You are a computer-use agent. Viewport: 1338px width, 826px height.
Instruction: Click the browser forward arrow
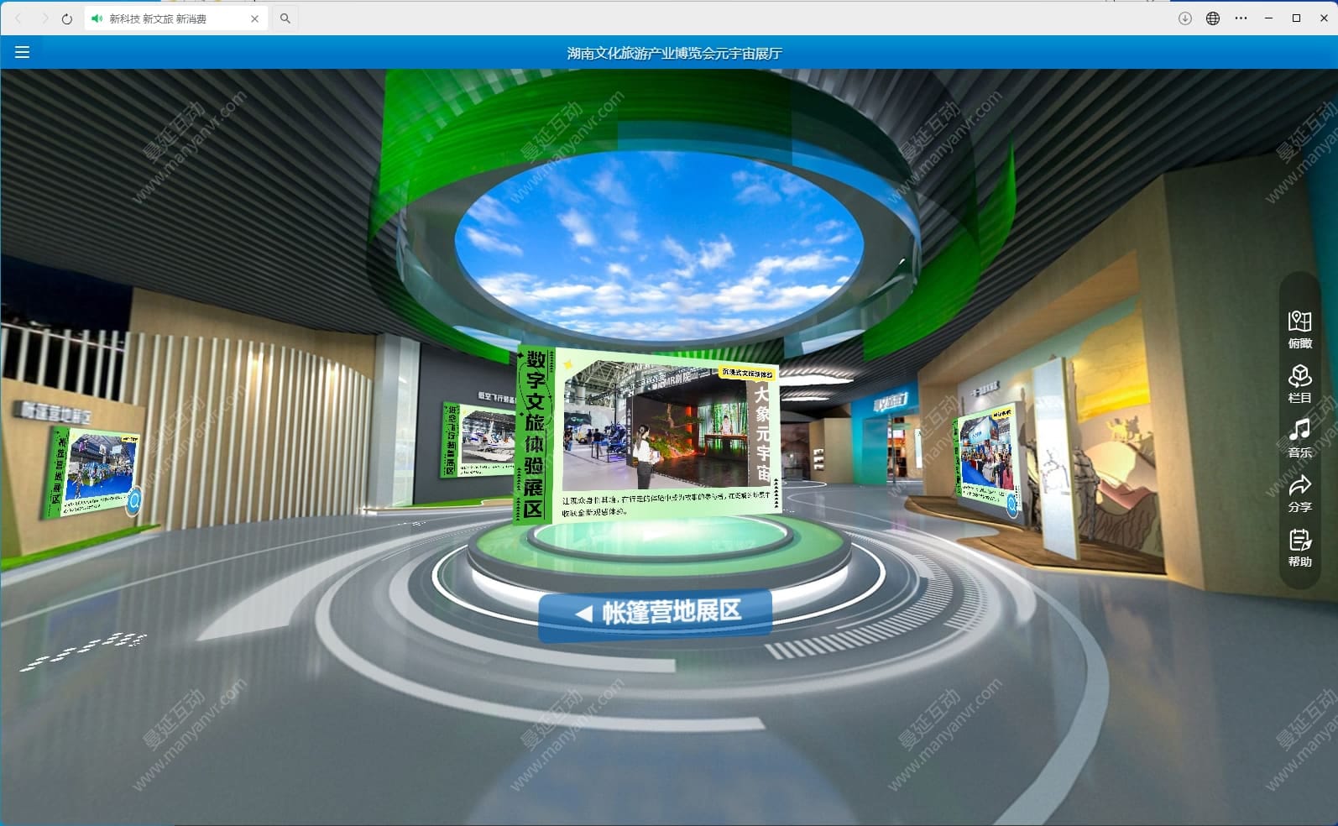click(x=44, y=18)
